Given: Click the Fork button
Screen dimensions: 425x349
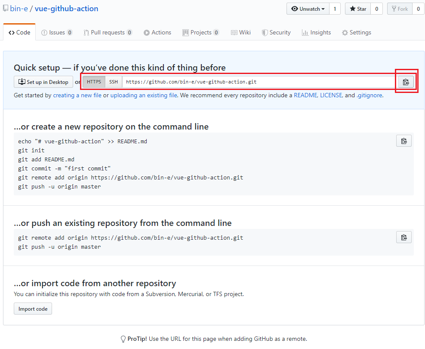Looking at the screenshot, I should (x=400, y=9).
